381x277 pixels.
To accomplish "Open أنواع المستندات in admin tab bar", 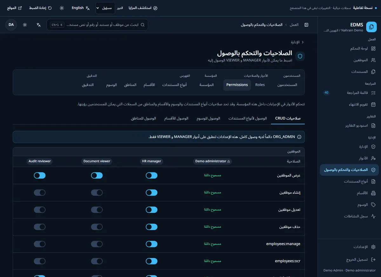I will (x=175, y=85).
